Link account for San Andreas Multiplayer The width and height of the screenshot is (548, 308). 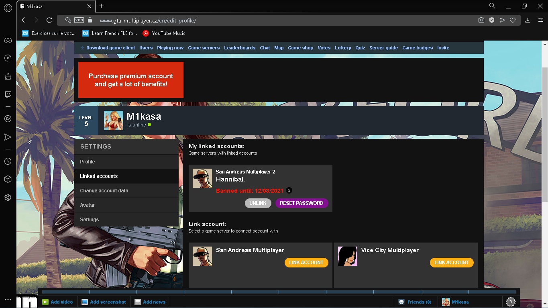point(306,263)
